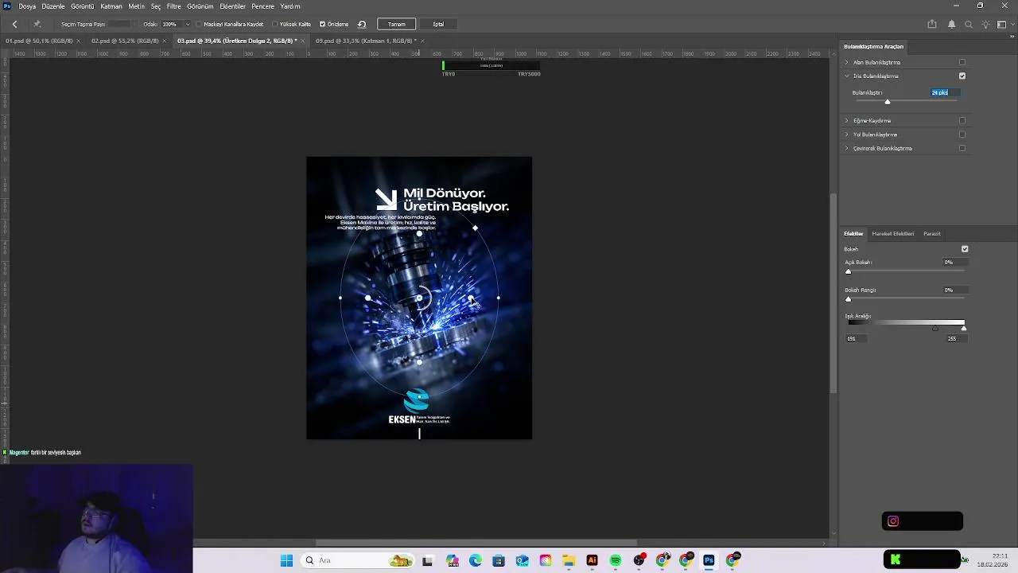Viewport: 1018px width, 573px height.
Task: Open Microsoft Edge from taskbar
Action: [476, 560]
